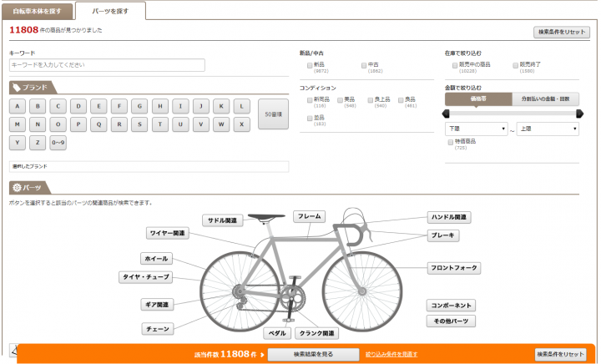
Task: Select the ペダル pedal part label
Action: point(277,333)
